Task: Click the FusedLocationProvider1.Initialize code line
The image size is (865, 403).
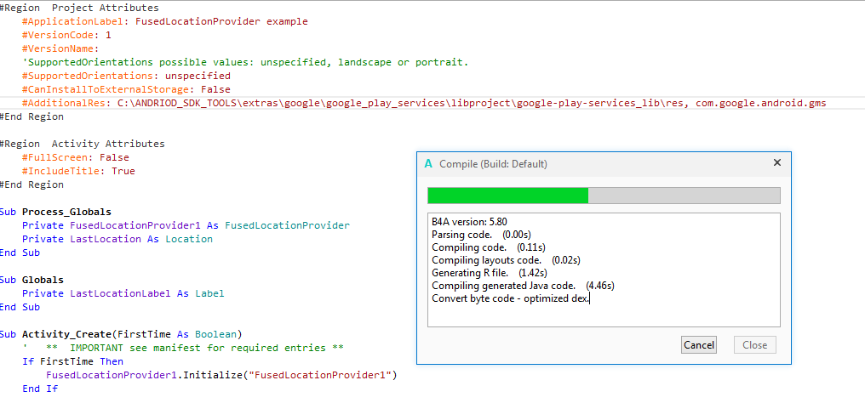Action: tap(221, 375)
